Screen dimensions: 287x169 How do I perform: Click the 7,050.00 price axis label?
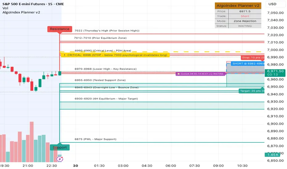coord(275,13)
